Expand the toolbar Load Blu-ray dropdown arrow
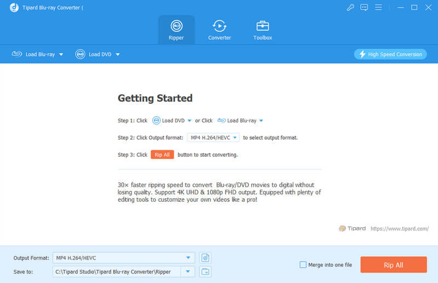The height and width of the screenshot is (283, 438). (61, 55)
